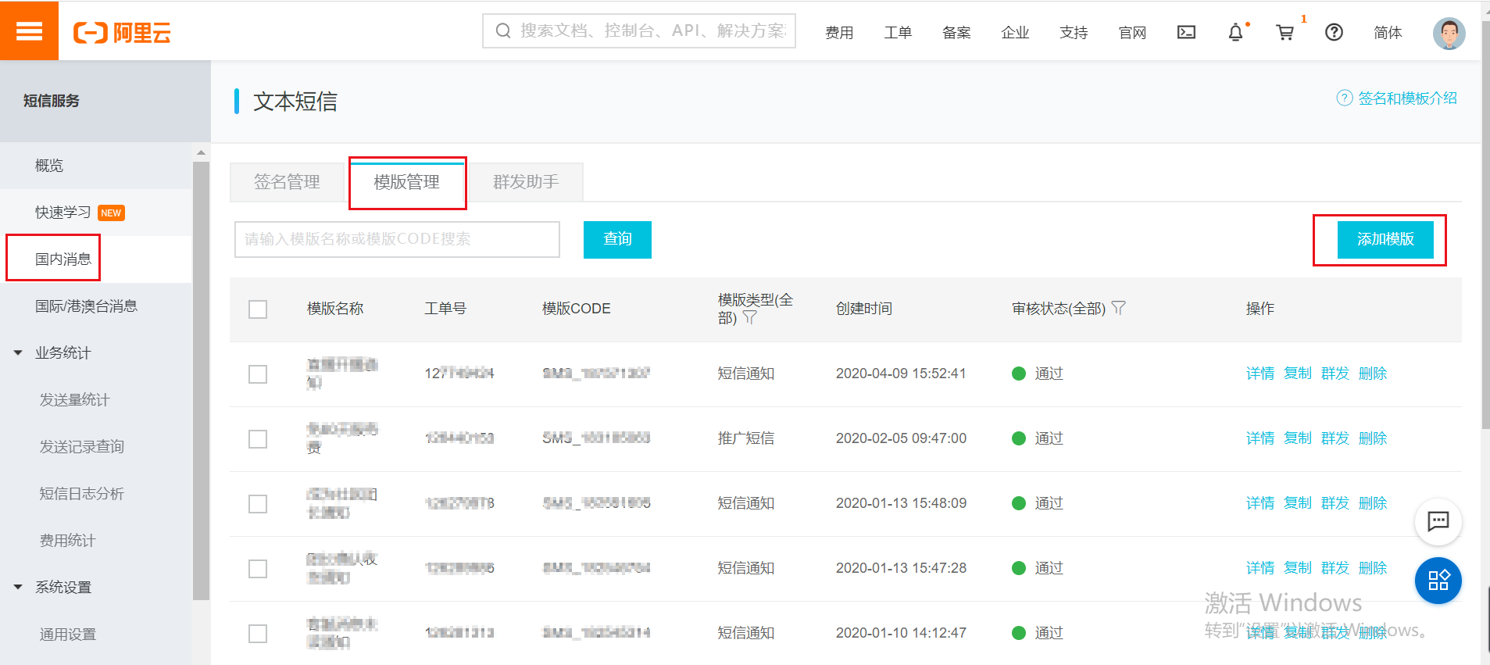Collapse the 系统设置 sidebar section

[x=18, y=588]
